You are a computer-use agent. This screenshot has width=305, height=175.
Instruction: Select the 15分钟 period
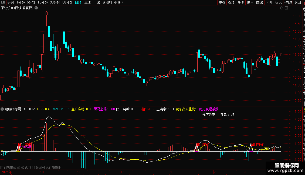tap(43, 2)
